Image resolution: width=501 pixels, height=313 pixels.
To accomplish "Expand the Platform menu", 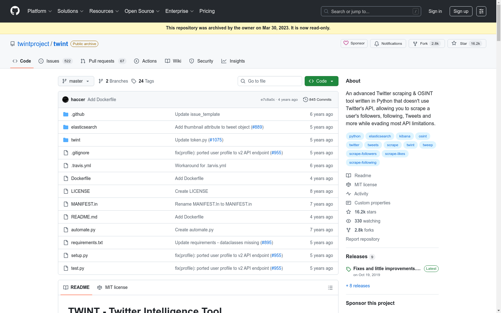I will 39,11.
